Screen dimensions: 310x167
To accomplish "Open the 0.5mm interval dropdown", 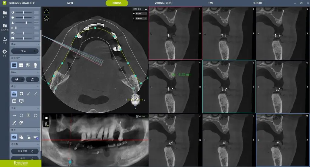I will point(141,19).
